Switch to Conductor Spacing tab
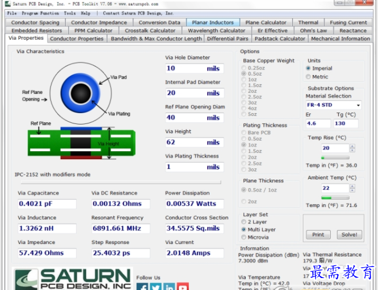379x290 pixels. 35,23
